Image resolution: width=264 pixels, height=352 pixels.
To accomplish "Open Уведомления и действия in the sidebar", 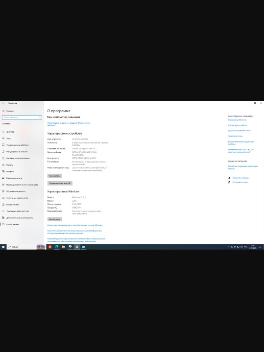I will coord(17,145).
